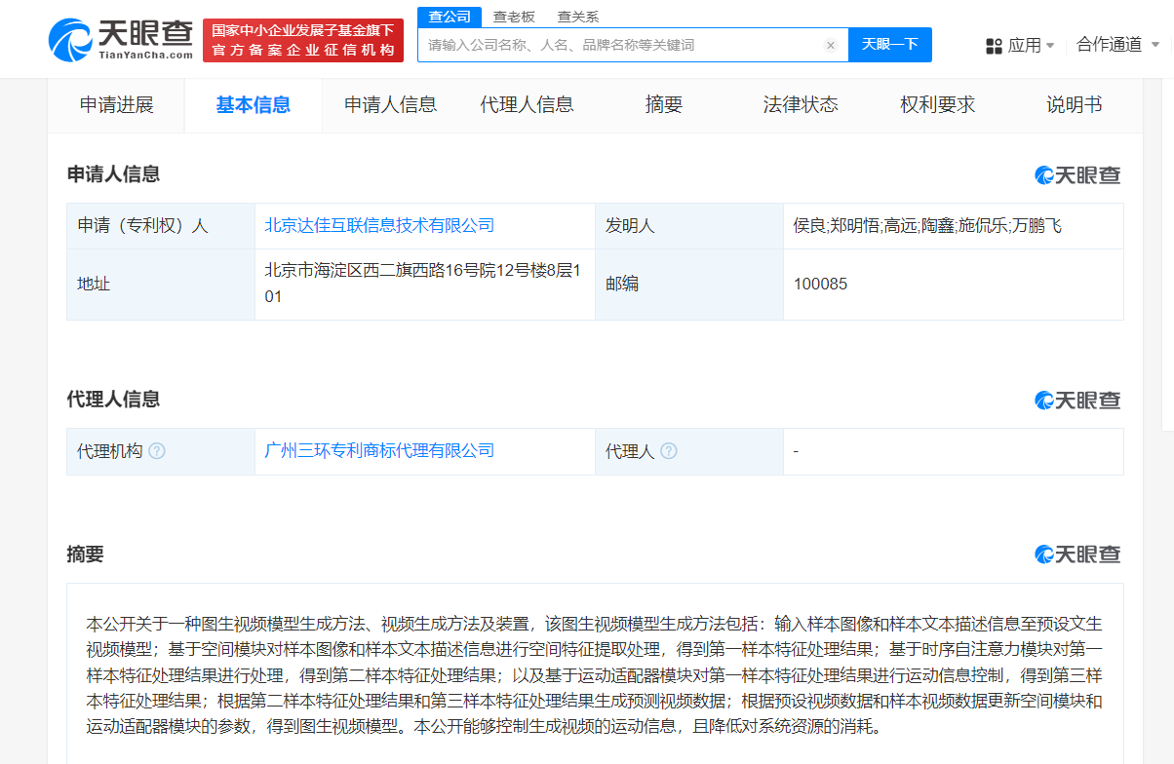The image size is (1174, 764).
Task: Click the help icon next to 代理机构
Action: tap(157, 451)
